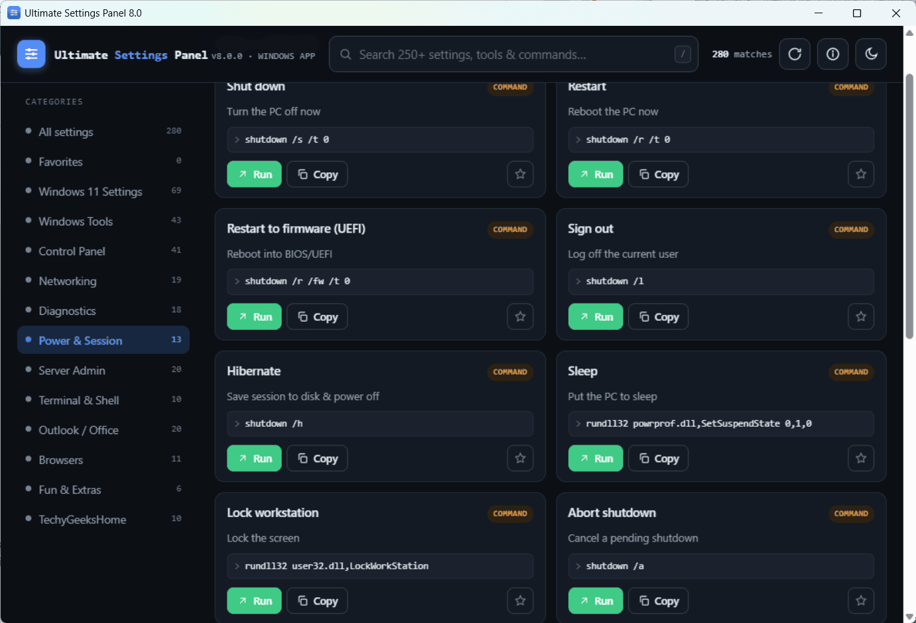Open Outlook / Office category

pos(103,430)
